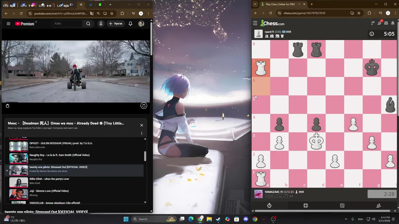Viewport: 399px width, 224px height.
Task: Open the playlist three-dot options menu
Action: pyautogui.click(x=142, y=133)
